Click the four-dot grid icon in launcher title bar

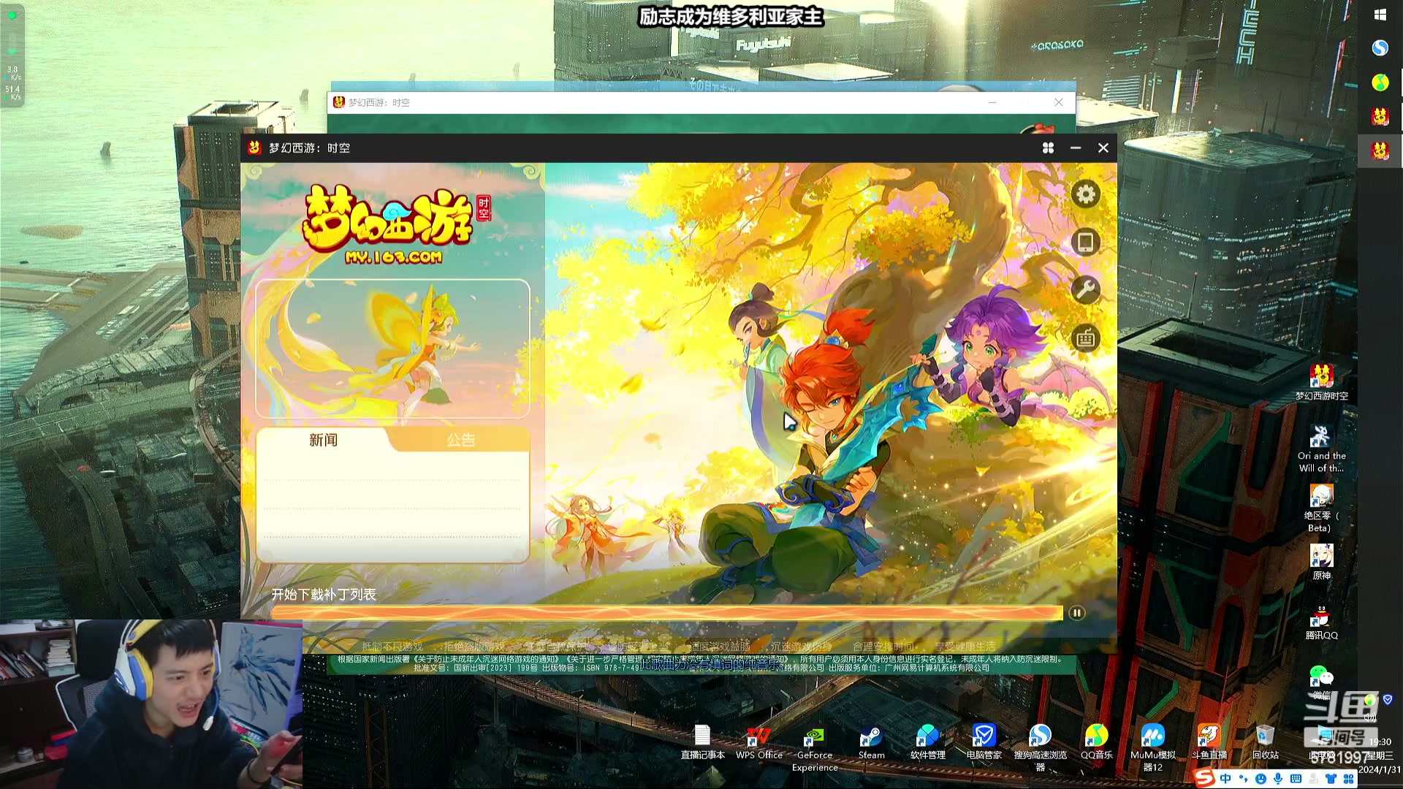[1048, 148]
